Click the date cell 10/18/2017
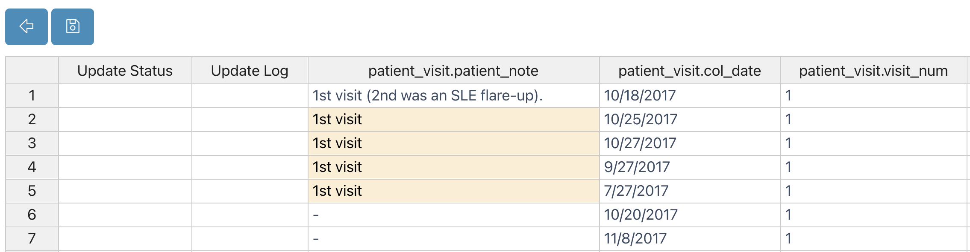Screen dimensions: 970x252 pyautogui.click(x=690, y=95)
